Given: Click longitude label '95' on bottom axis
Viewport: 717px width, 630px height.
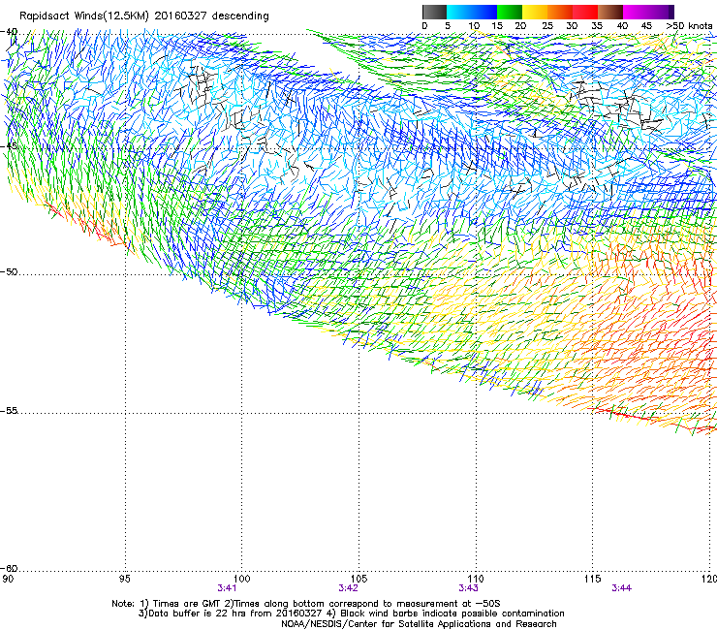Looking at the screenshot, I should point(125,579).
